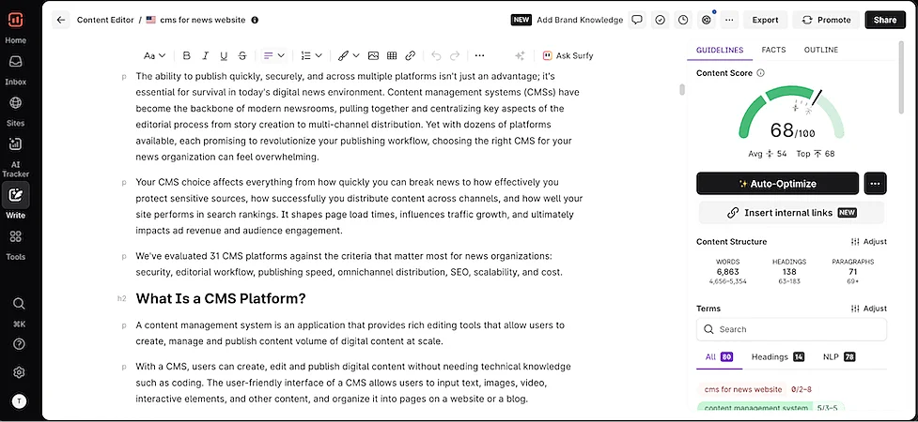Image resolution: width=918 pixels, height=422 pixels.
Task: Click Insert internal links button
Action: pyautogui.click(x=791, y=213)
